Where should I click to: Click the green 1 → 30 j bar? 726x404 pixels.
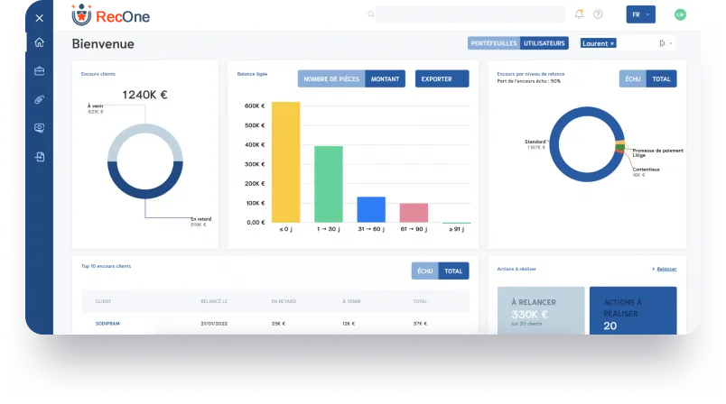(x=329, y=184)
